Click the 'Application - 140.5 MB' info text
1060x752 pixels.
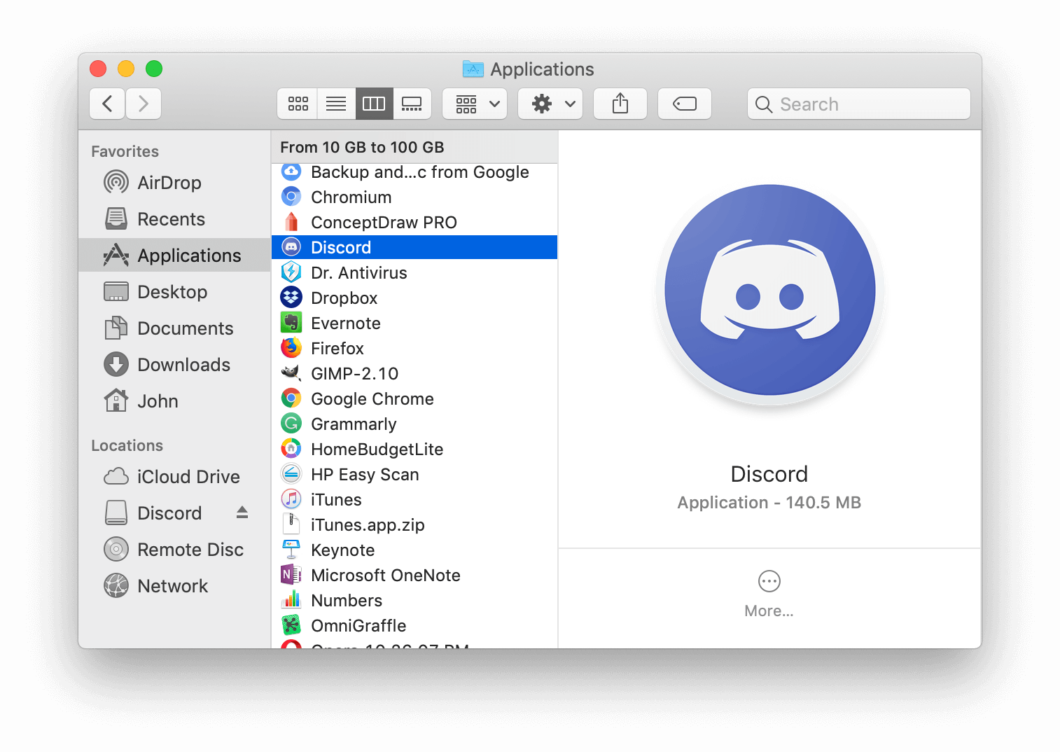point(769,503)
